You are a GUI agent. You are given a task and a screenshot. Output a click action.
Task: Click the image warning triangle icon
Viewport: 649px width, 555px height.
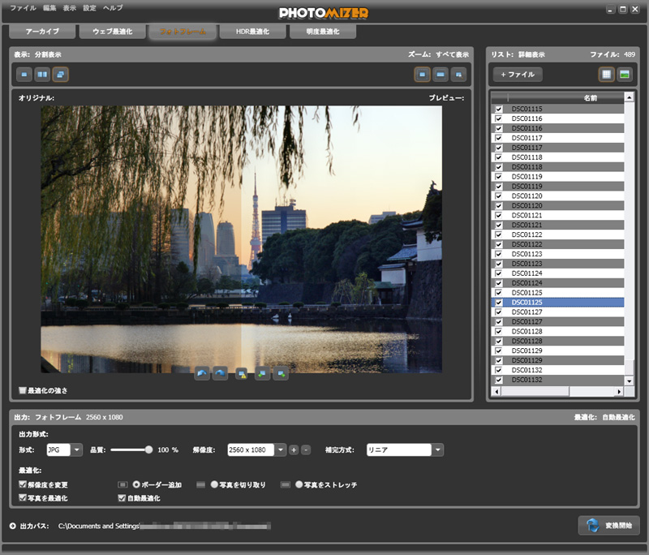(x=241, y=374)
